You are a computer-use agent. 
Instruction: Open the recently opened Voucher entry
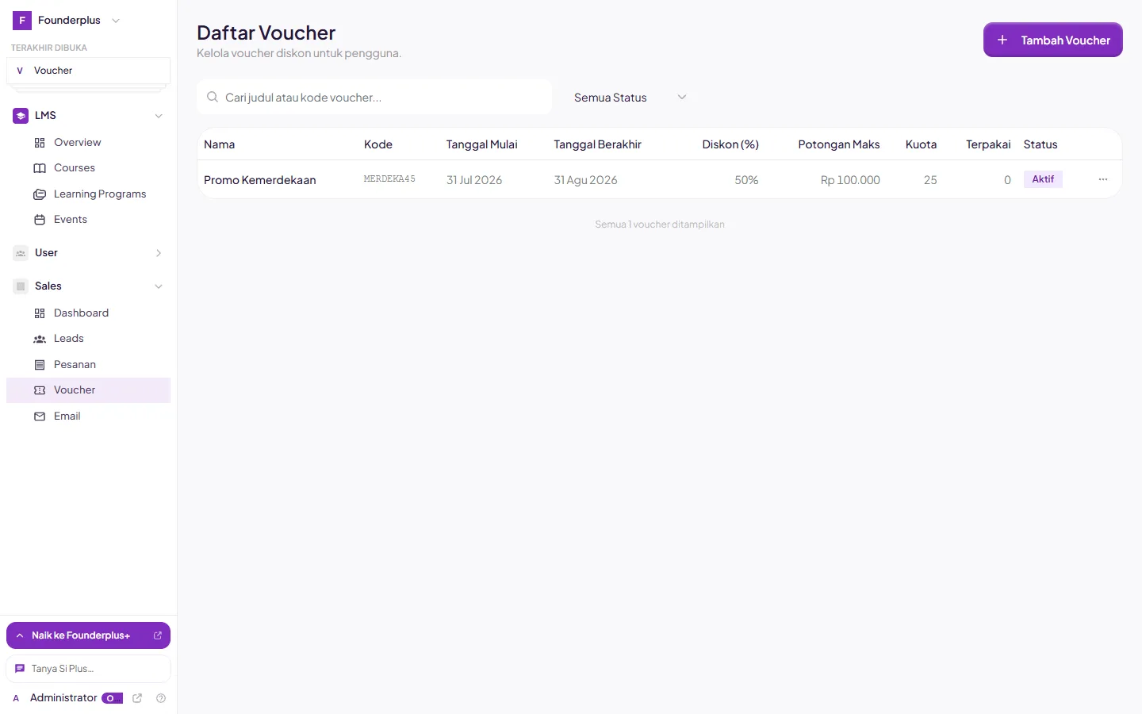88,71
